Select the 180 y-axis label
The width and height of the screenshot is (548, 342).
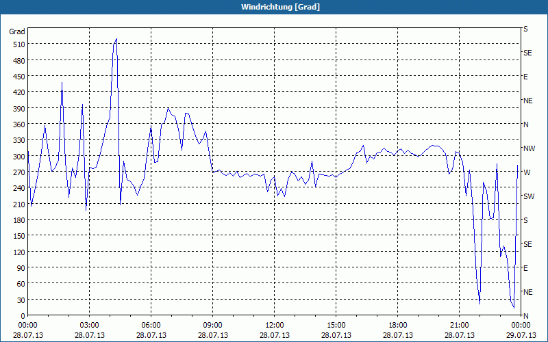coord(19,220)
